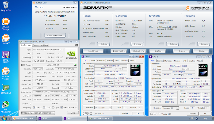
Task: Click the TechPowerUp GPU-Z taskbar button
Action: click(x=101, y=119)
